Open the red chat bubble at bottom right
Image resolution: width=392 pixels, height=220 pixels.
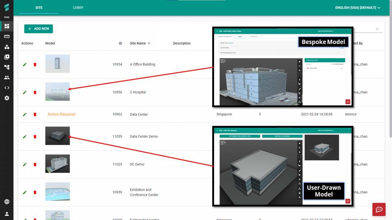pos(379,210)
